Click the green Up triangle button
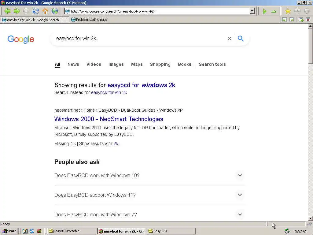Viewport: 313px width, 235px height. (274, 11)
